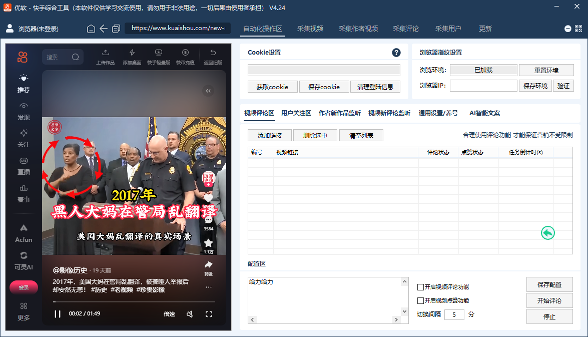588x337 pixels.
Task: Open 可灵AI from the left sidebar
Action: (23, 260)
